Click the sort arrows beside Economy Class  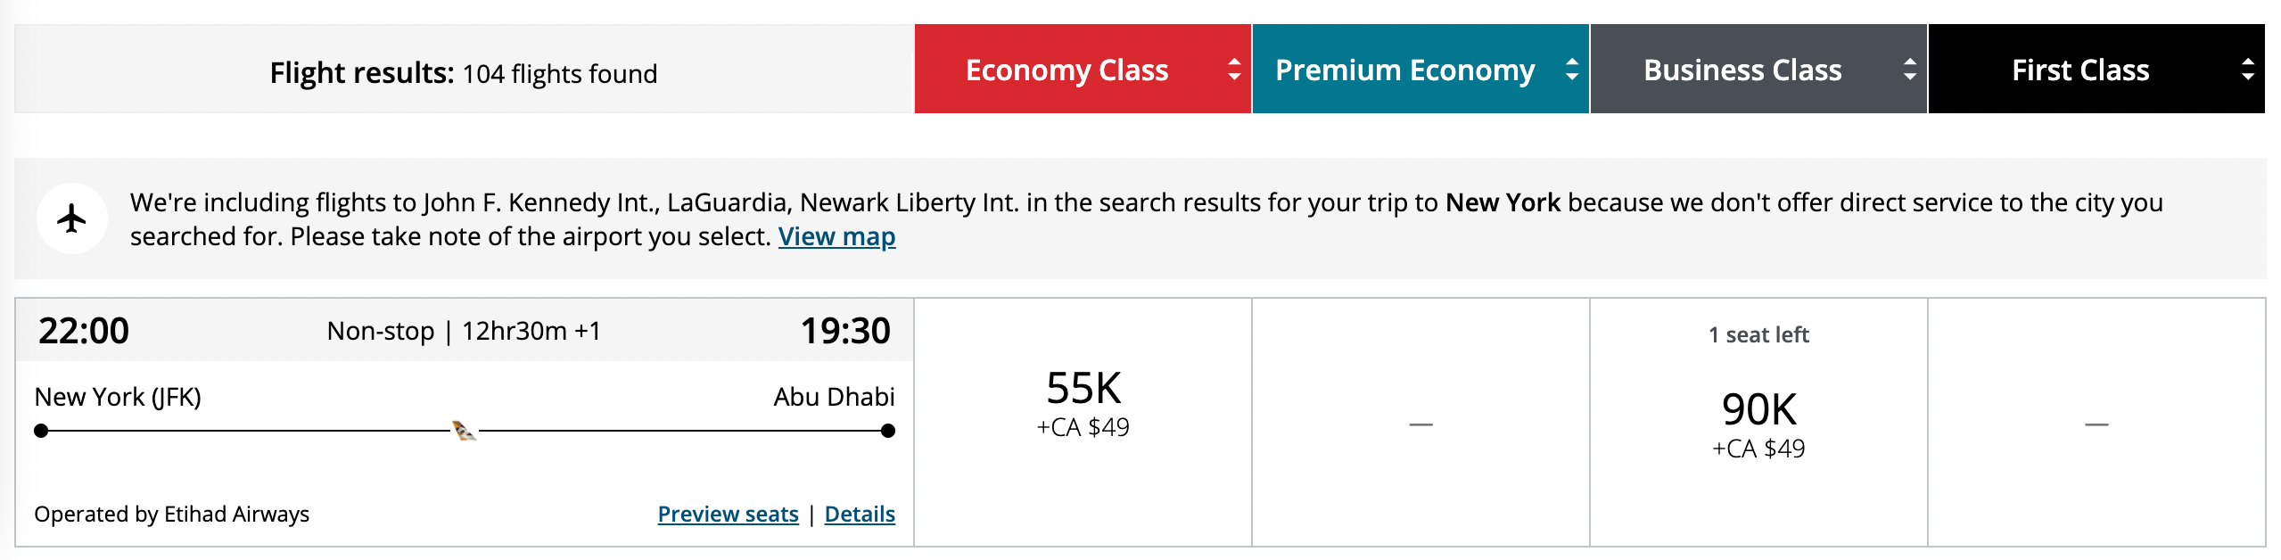pyautogui.click(x=1234, y=70)
